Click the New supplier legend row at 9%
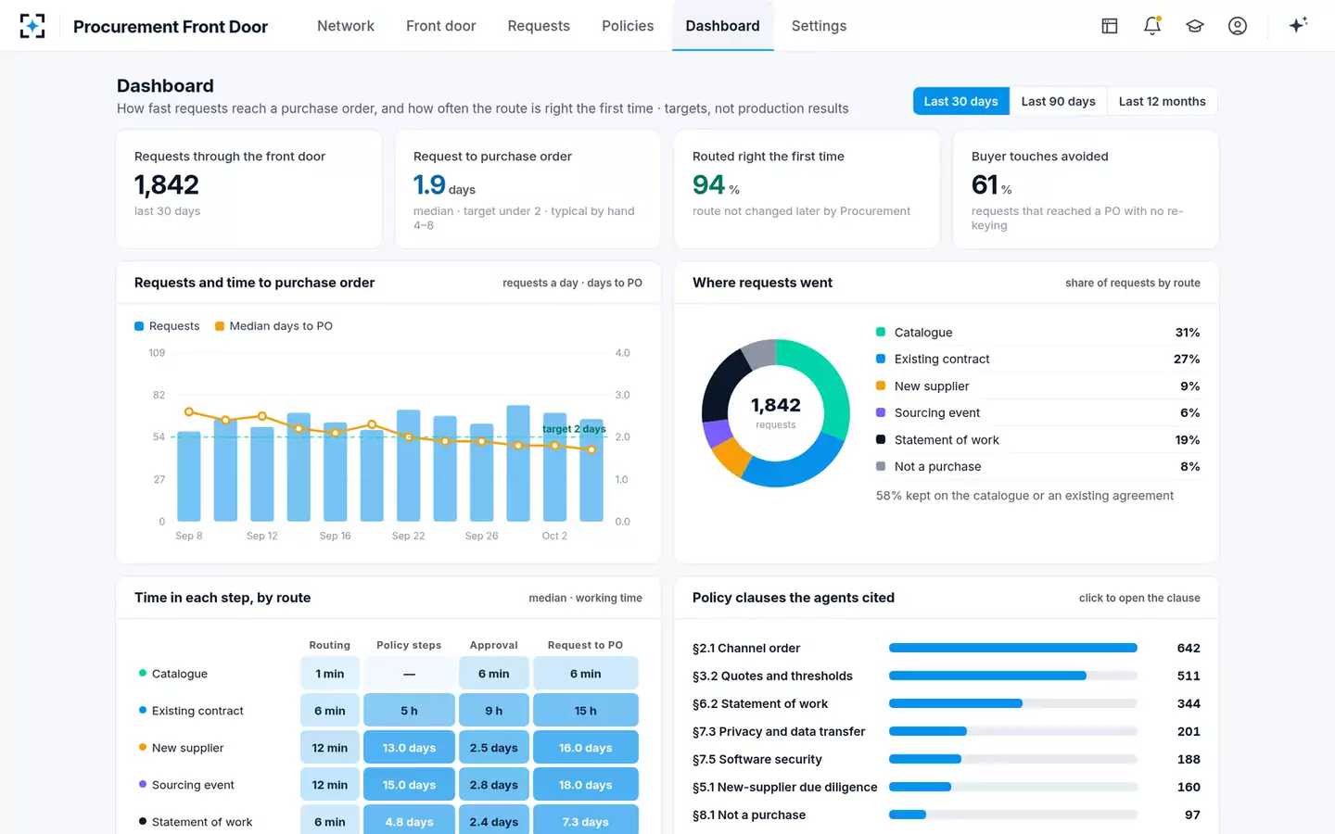The width and height of the screenshot is (1335, 834). (x=1038, y=386)
